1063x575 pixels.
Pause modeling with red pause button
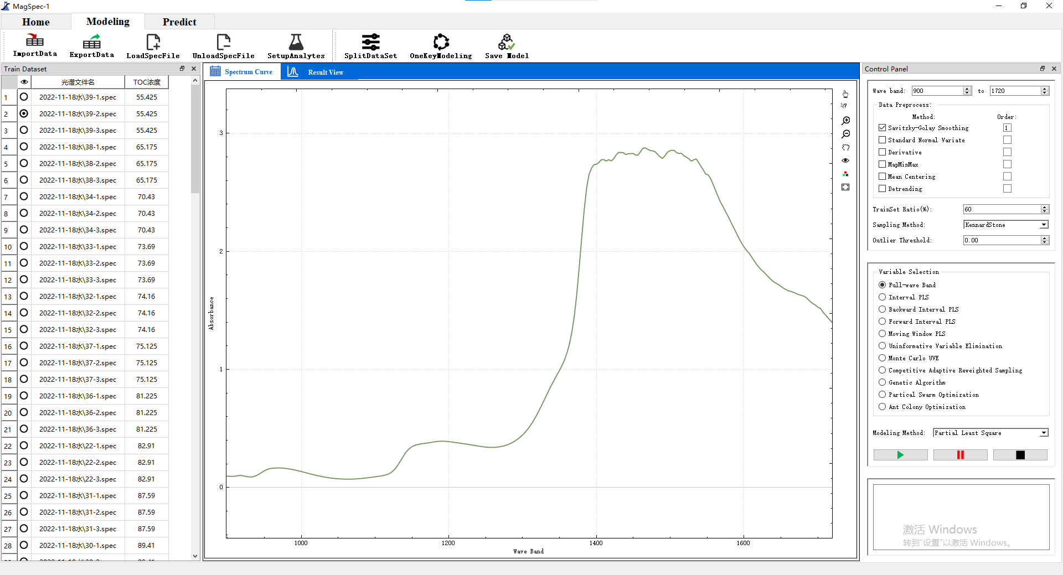click(x=960, y=455)
